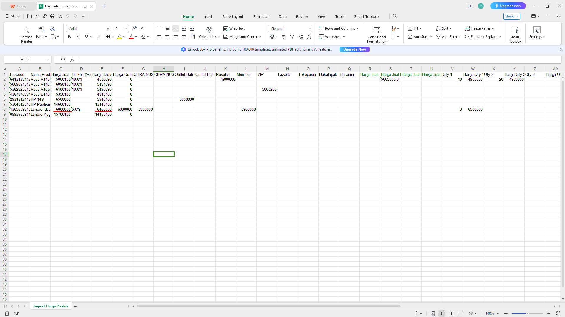
Task: Click the zoom magnifier beside formula bar
Action: [x=63, y=60]
